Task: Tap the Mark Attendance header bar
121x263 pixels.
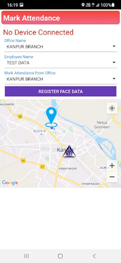Action: 60,18
